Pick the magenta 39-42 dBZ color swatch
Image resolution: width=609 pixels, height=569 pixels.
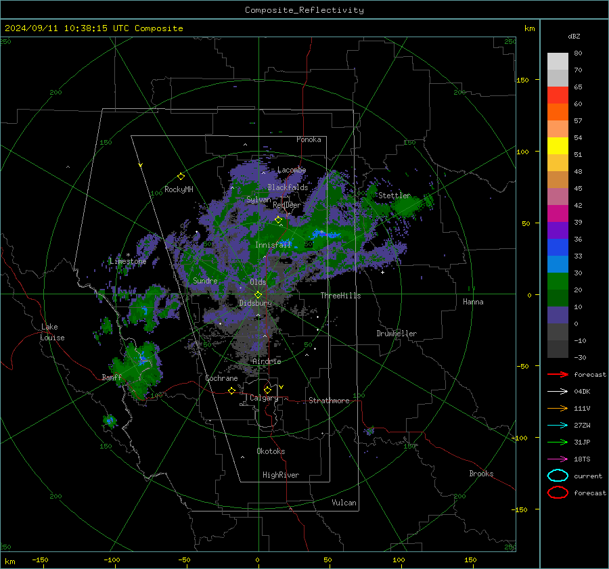[558, 214]
